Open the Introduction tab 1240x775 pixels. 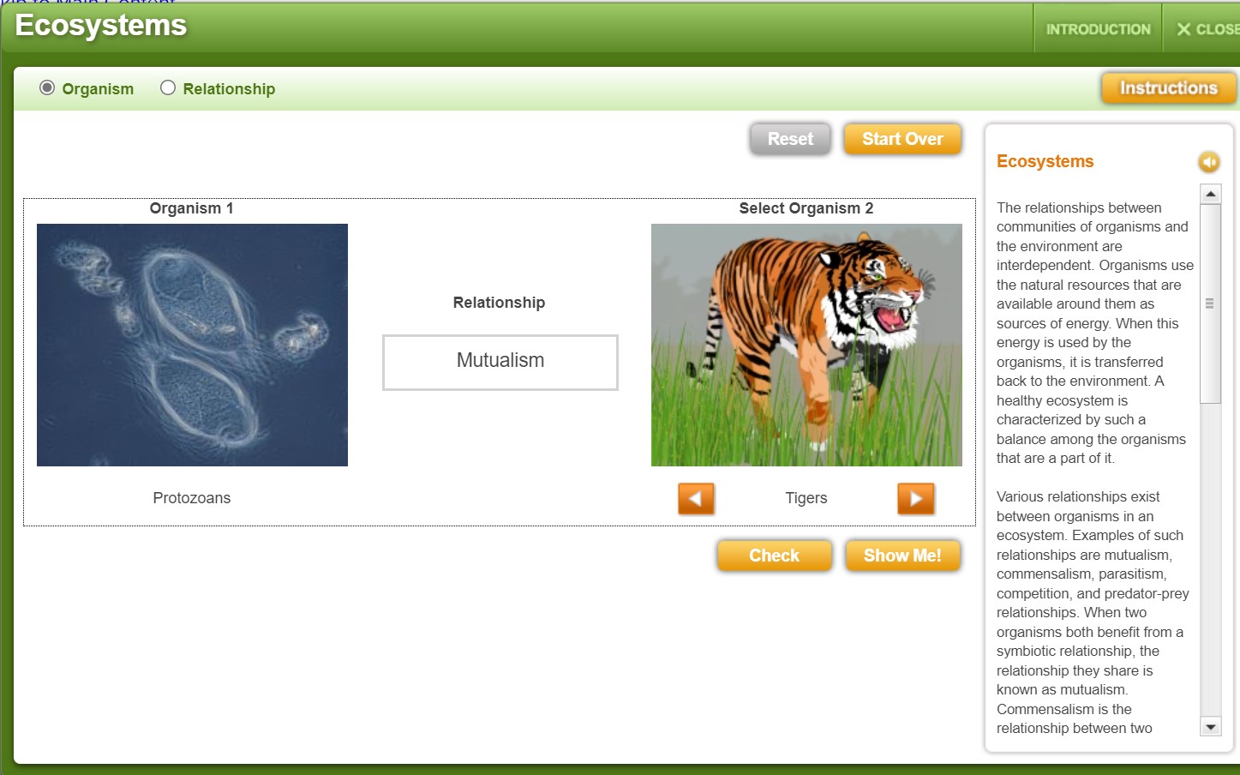(1098, 29)
